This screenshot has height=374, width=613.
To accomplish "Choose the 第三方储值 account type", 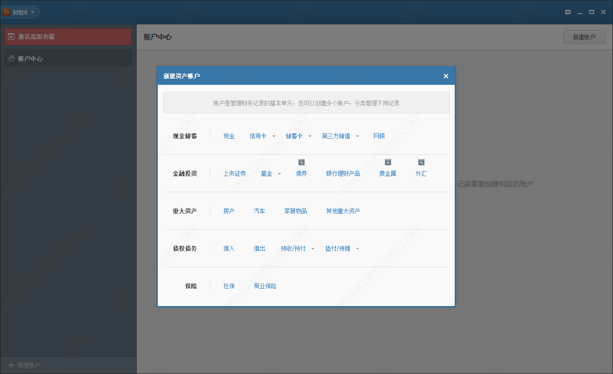I will [336, 136].
